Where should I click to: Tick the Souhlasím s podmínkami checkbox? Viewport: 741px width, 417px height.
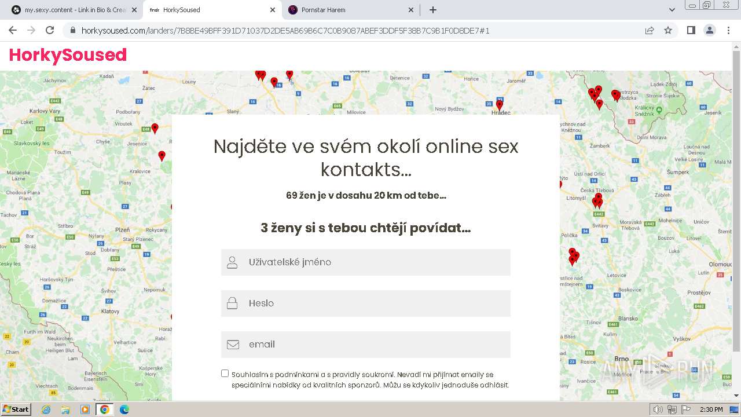click(x=225, y=374)
